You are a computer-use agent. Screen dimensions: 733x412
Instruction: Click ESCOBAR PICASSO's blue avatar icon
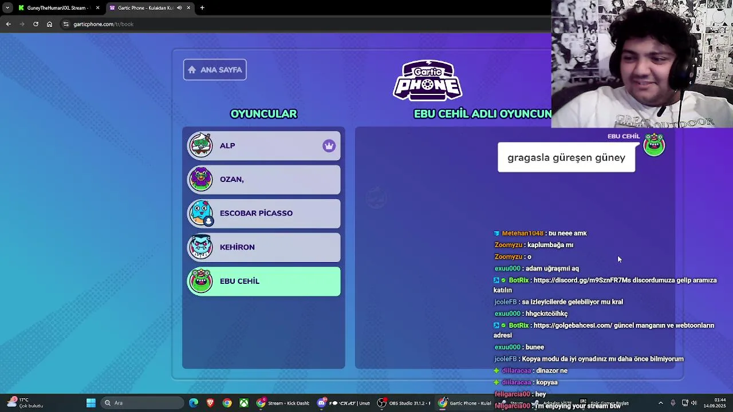pos(201,213)
